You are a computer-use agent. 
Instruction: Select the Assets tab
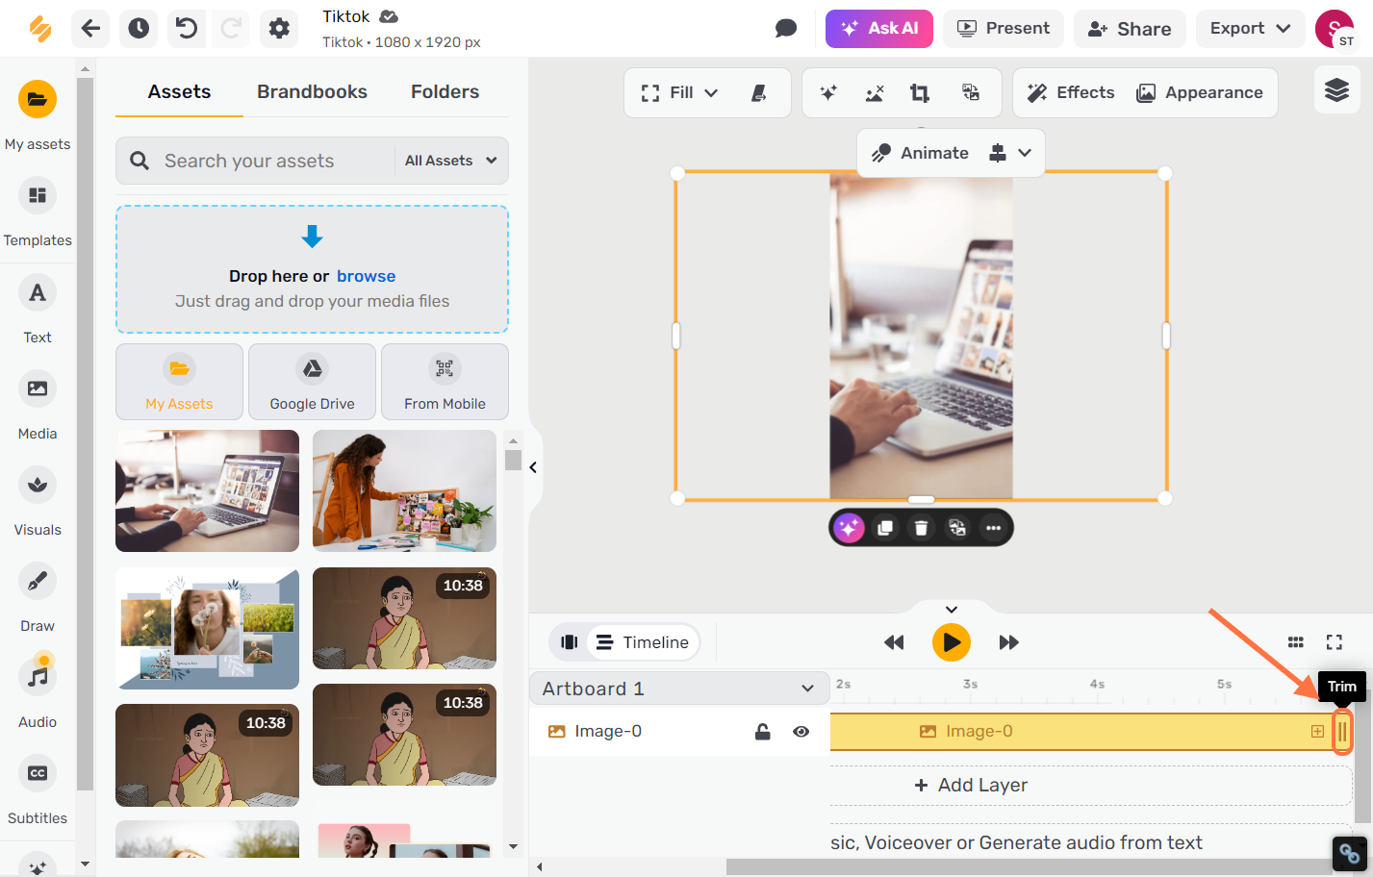tap(179, 91)
